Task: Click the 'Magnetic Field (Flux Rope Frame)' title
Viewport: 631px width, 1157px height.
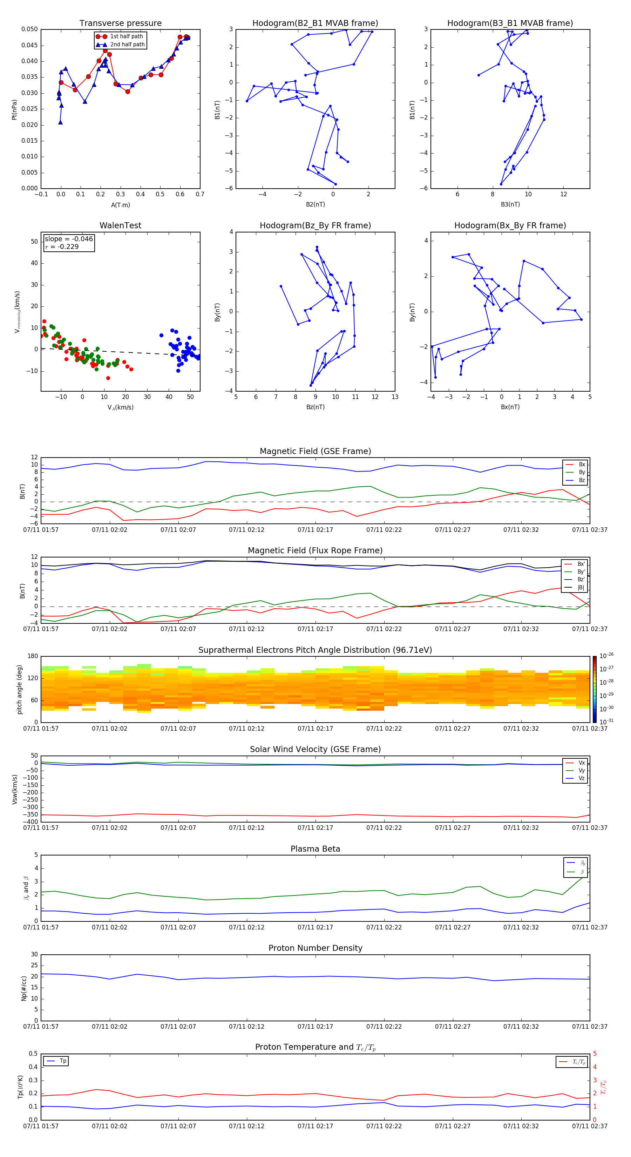Action: pos(315,551)
